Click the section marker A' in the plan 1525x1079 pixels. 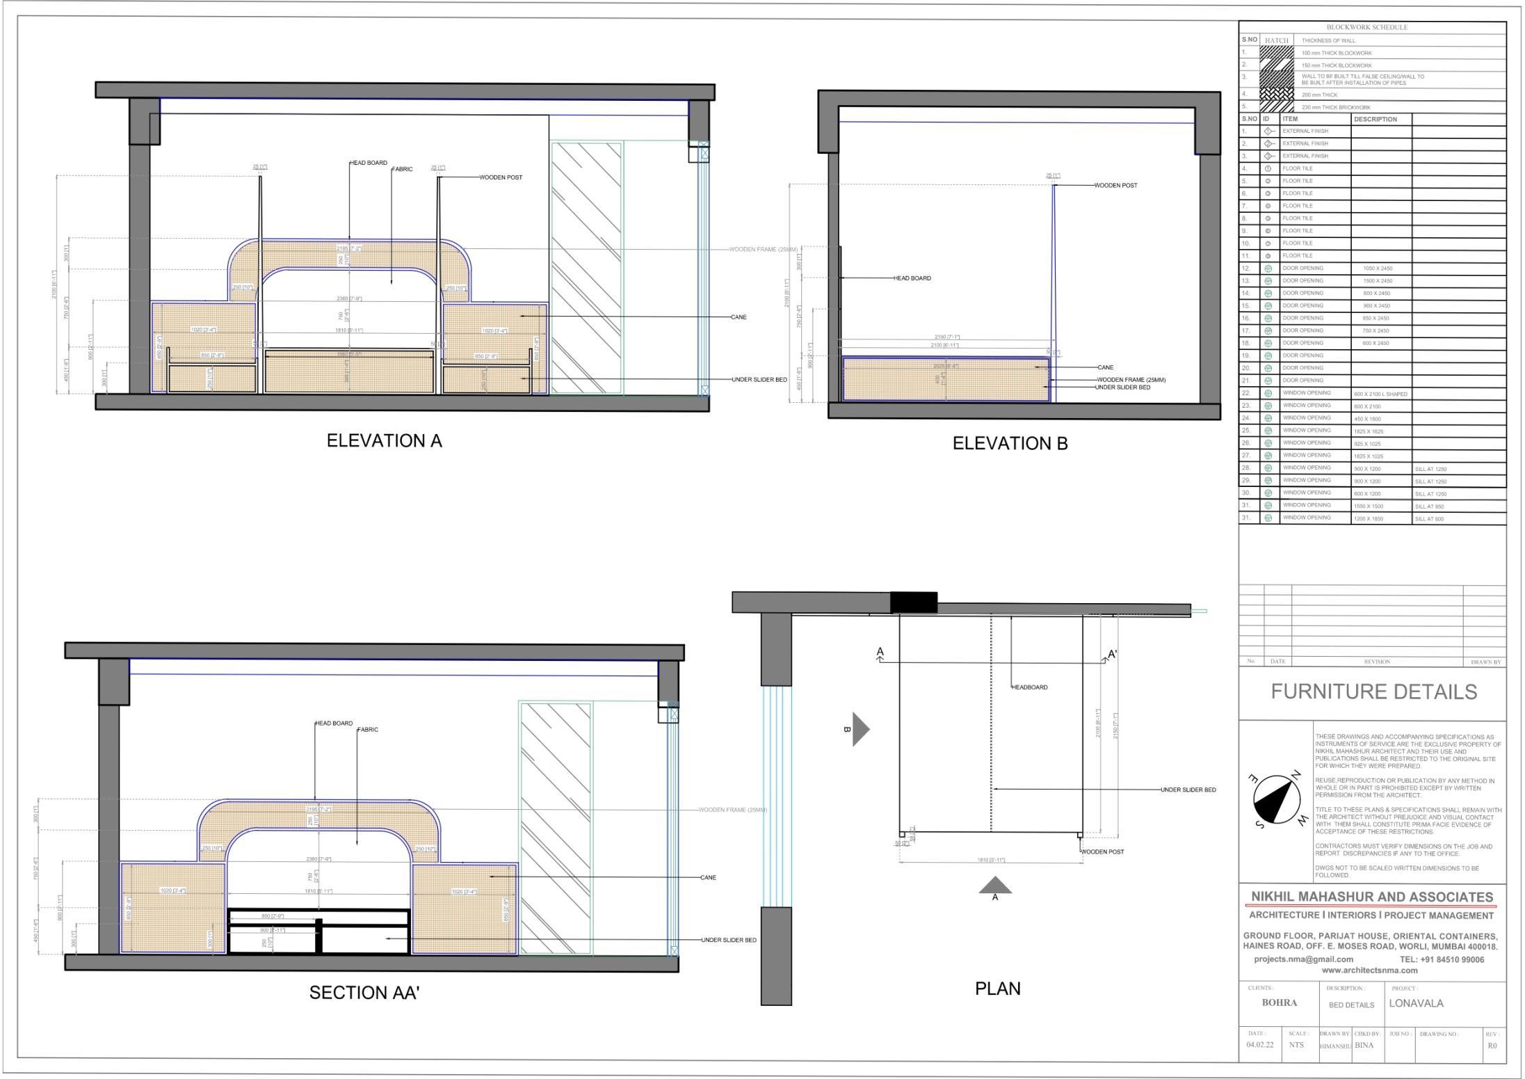[x=1112, y=655]
